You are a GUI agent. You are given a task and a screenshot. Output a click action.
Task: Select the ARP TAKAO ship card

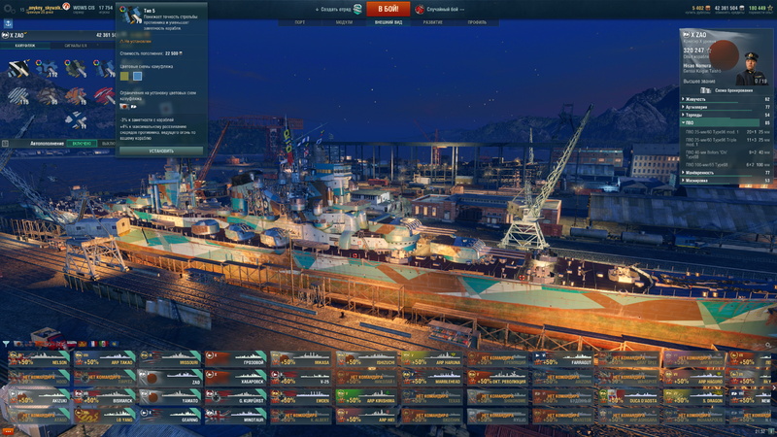coord(104,358)
